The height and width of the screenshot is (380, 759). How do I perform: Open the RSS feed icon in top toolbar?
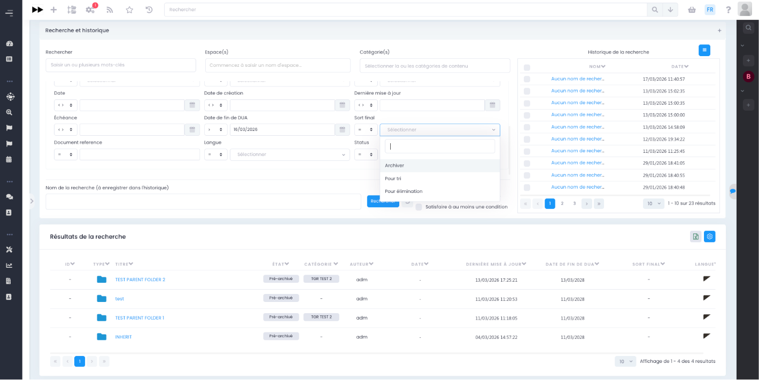[110, 10]
